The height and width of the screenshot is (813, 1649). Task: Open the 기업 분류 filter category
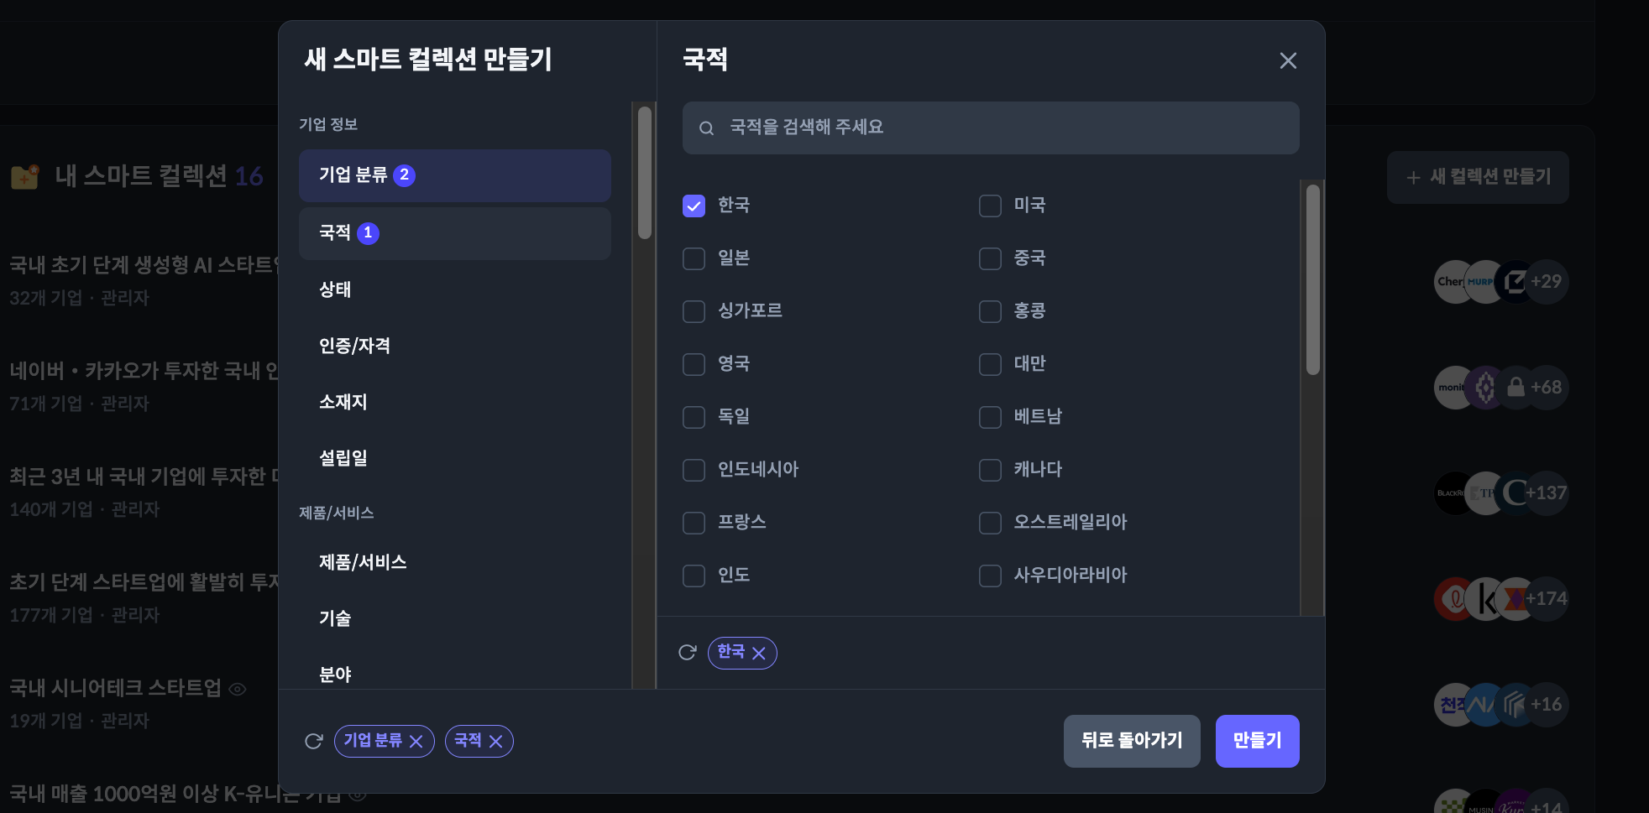pyautogui.click(x=454, y=175)
